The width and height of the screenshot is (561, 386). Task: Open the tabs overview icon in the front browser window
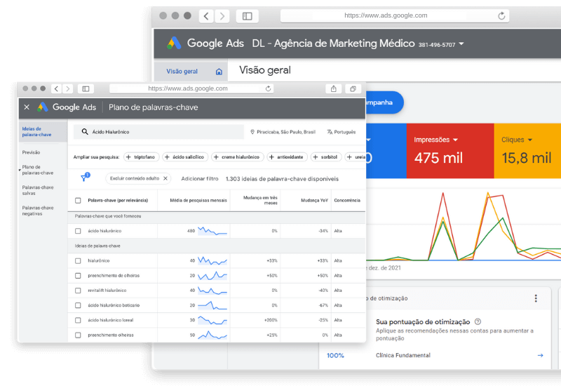353,89
